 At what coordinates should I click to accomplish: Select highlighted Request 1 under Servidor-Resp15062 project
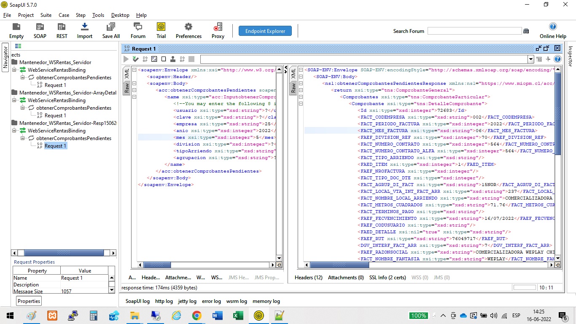tap(55, 146)
